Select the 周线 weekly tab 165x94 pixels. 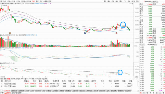pyautogui.click(x=37, y=1)
